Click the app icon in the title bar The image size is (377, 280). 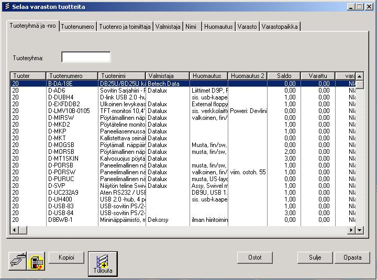click(x=7, y=6)
